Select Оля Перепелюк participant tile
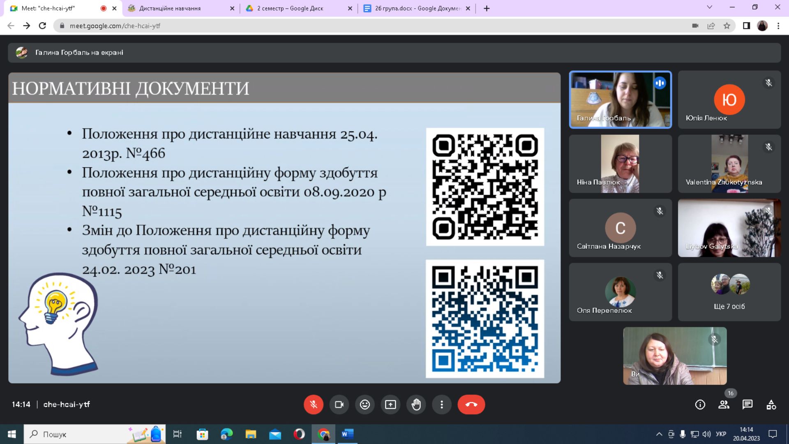 (620, 292)
